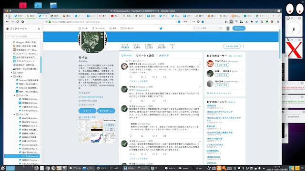Open the xclock entry in the taskbar
The image size is (305, 171).
(170, 168)
